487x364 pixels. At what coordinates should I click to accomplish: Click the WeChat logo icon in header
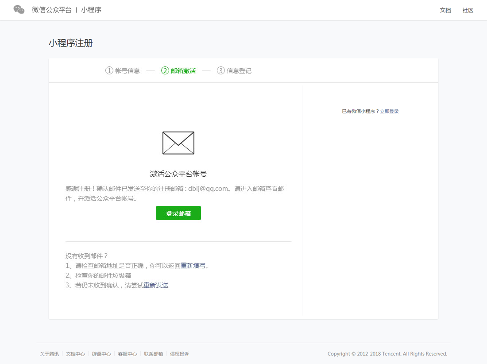(x=19, y=10)
